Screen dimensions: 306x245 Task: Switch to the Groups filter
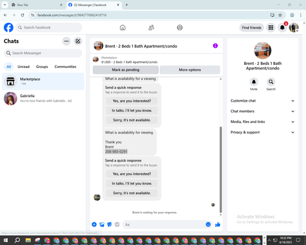tap(42, 67)
